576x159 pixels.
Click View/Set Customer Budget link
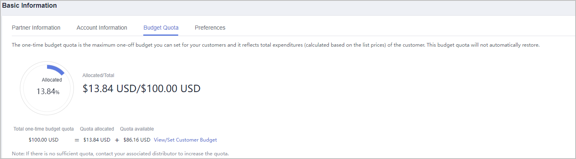(x=186, y=140)
